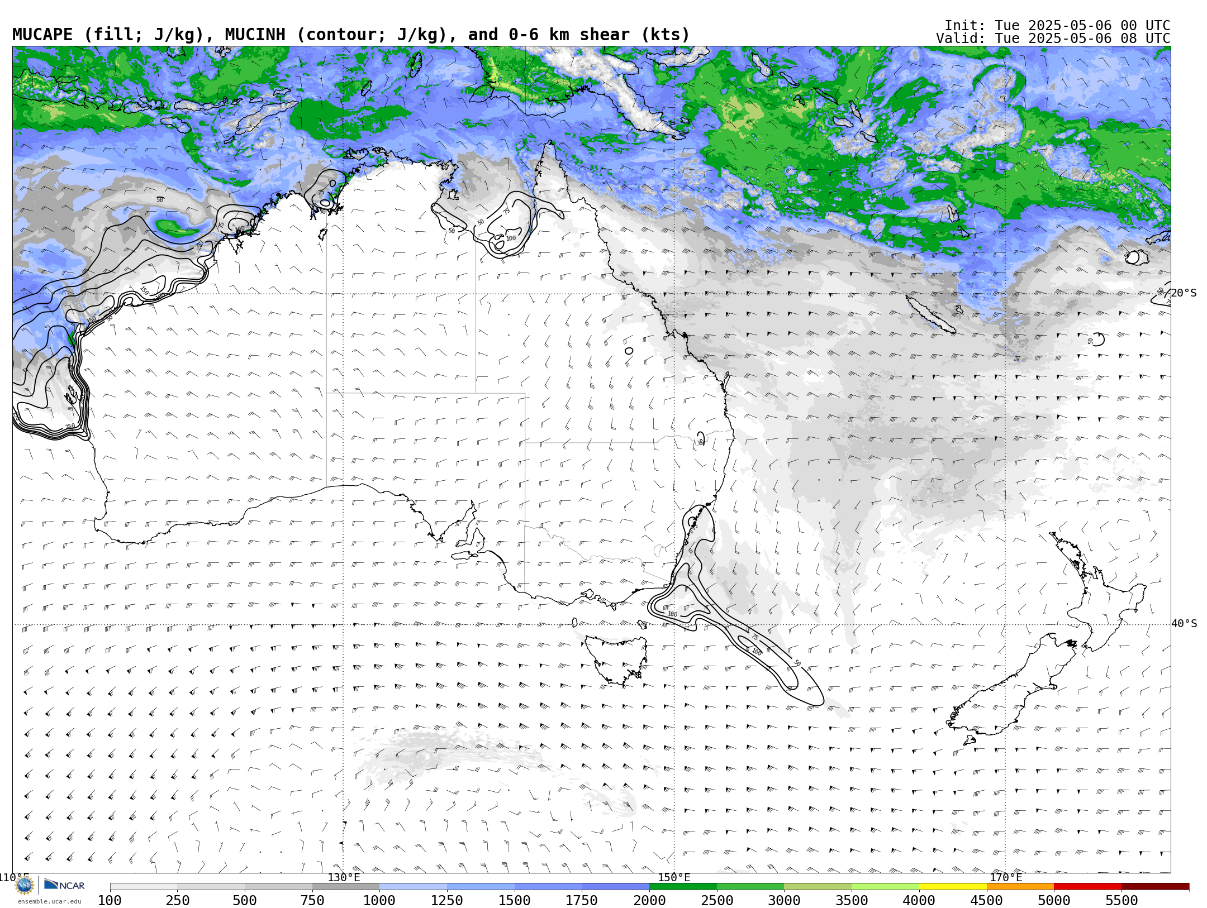Screen dimensions: 1207x908
Task: Click the colorbar label 1500
Action: click(x=515, y=901)
